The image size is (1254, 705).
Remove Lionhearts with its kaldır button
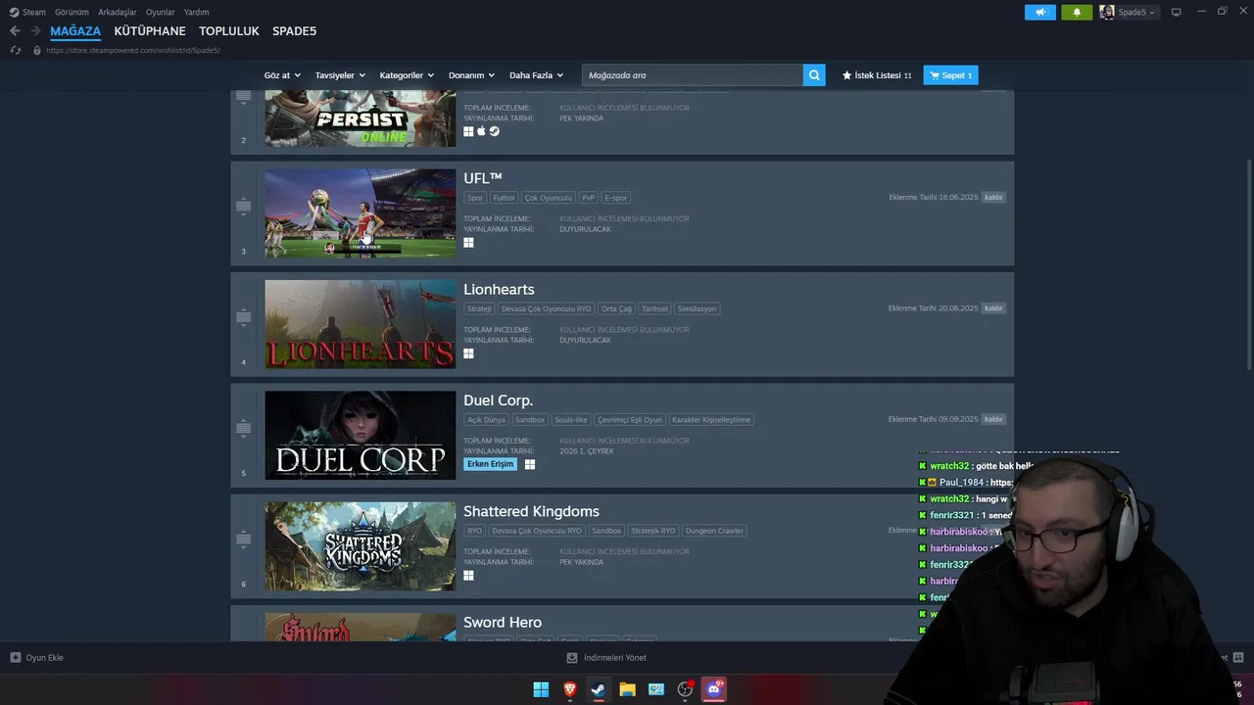pos(993,308)
